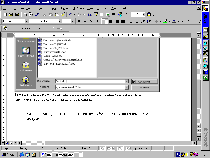Copy selection using the toolbar icon
The image size is (210, 158).
click(x=50, y=14)
